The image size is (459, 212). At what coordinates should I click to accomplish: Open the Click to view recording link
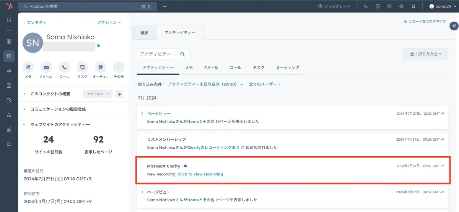tap(200, 174)
